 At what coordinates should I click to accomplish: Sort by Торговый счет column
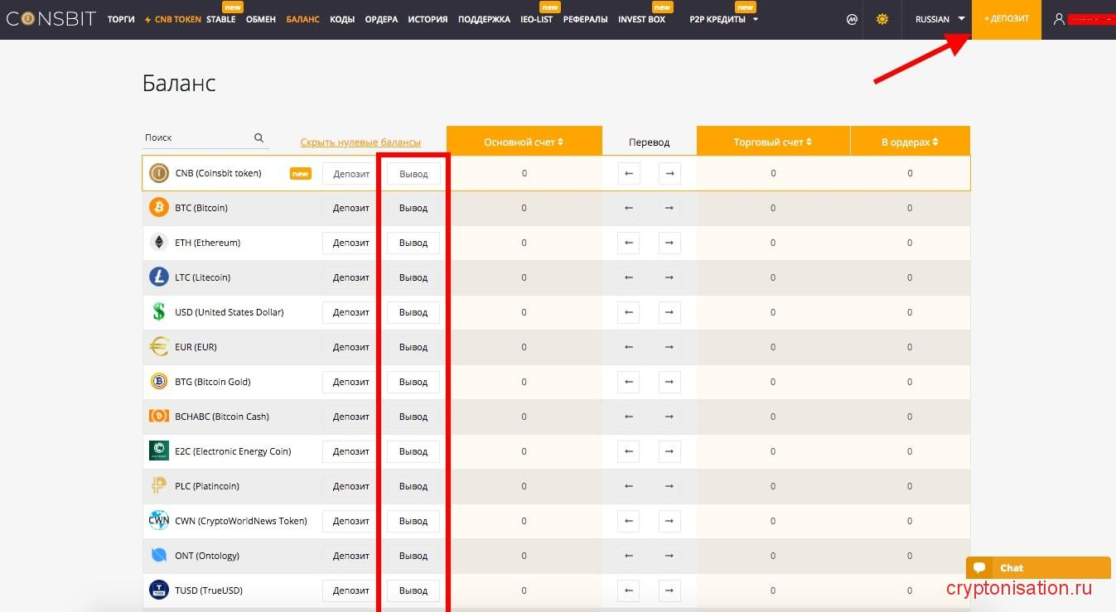(772, 142)
